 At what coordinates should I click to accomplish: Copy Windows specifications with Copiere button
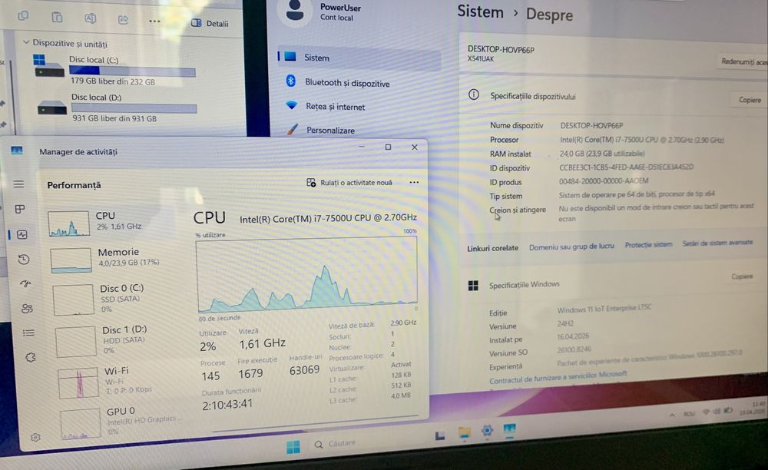point(742,276)
